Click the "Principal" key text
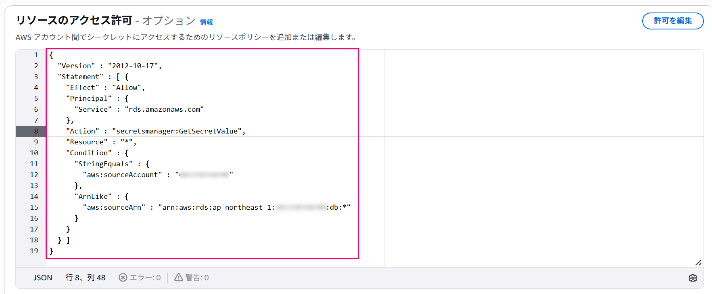The width and height of the screenshot is (712, 294). [89, 98]
